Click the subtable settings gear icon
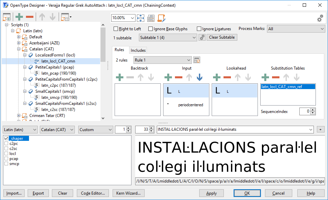The height and width of the screenshot is (200, 328). coord(202,37)
